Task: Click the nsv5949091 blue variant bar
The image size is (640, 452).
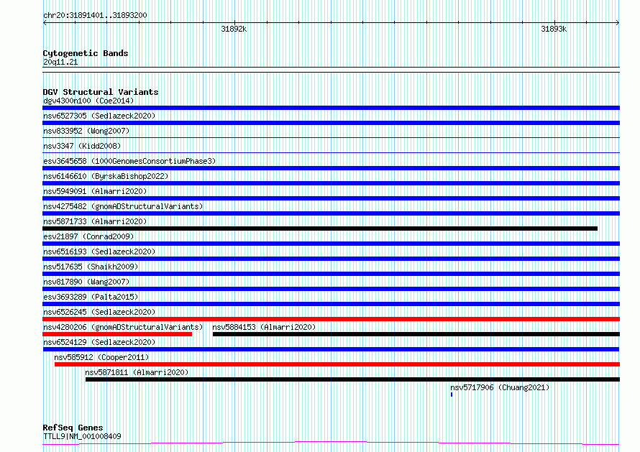Action: [331, 198]
